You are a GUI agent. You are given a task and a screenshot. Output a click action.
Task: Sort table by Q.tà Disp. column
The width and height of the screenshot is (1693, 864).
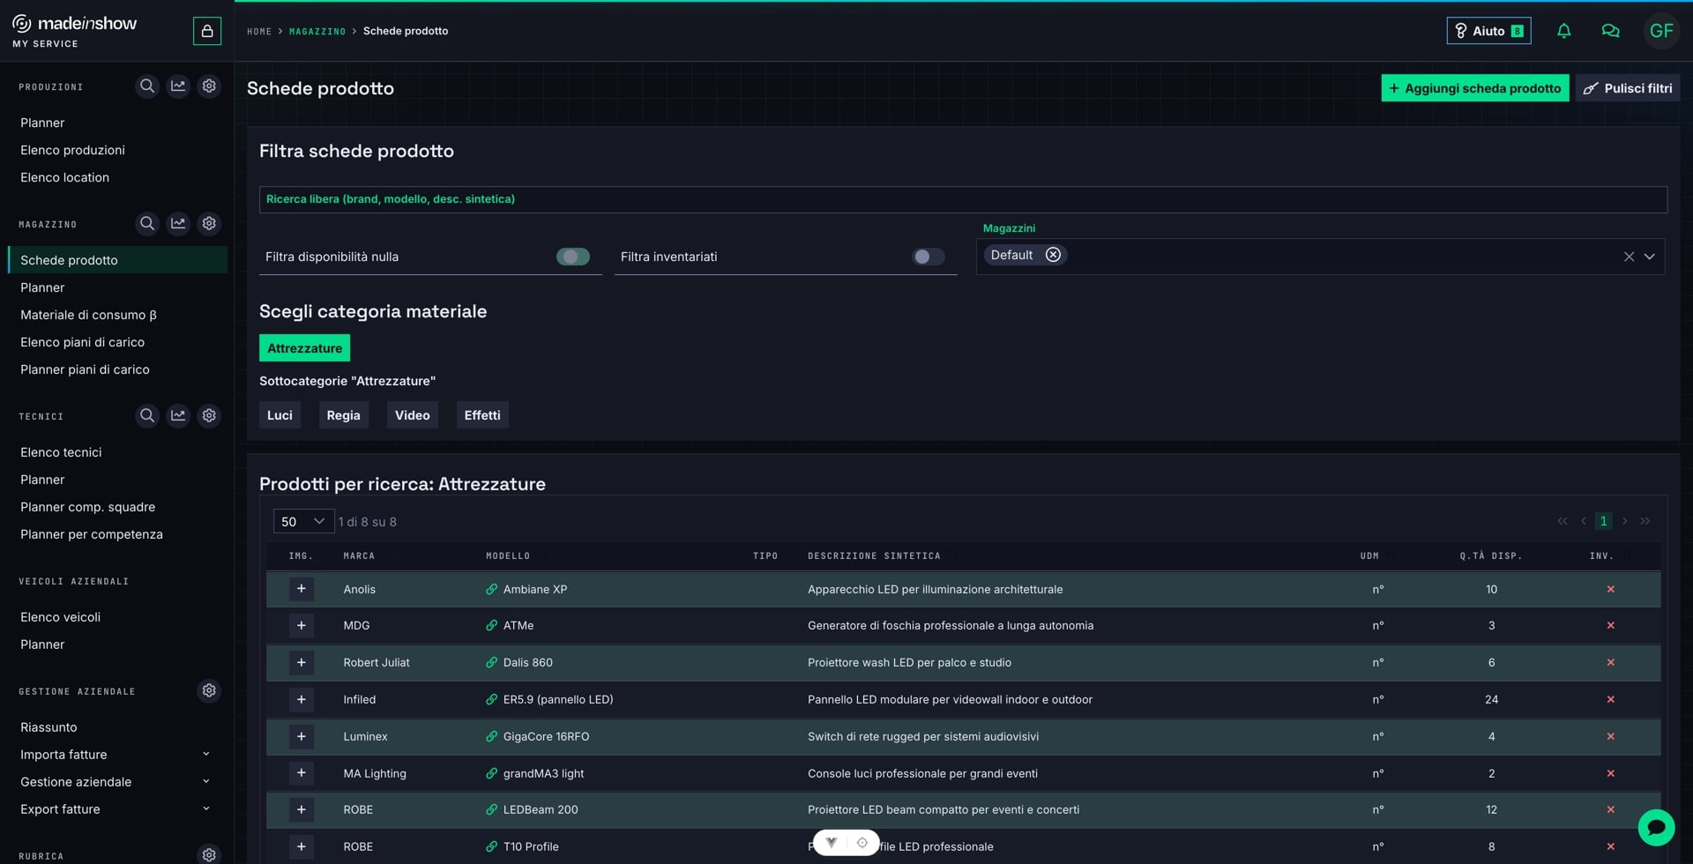point(1490,555)
